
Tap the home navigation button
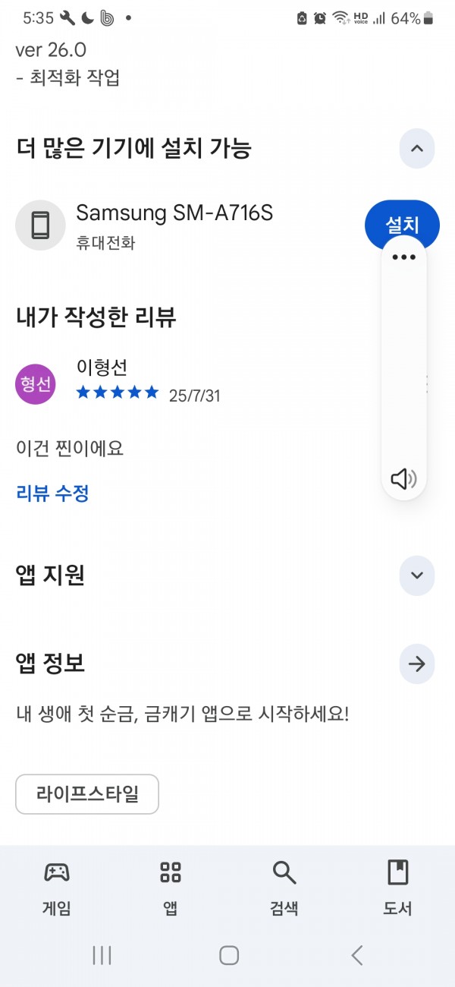coord(229,955)
